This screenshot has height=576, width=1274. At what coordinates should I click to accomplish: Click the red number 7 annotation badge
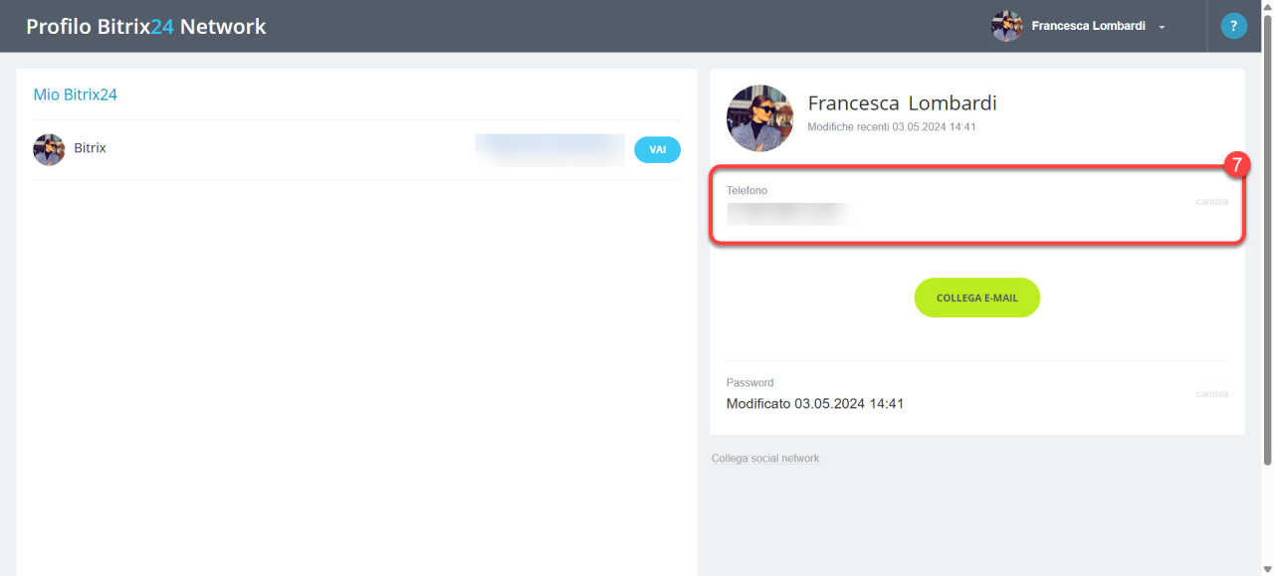pyautogui.click(x=1236, y=165)
